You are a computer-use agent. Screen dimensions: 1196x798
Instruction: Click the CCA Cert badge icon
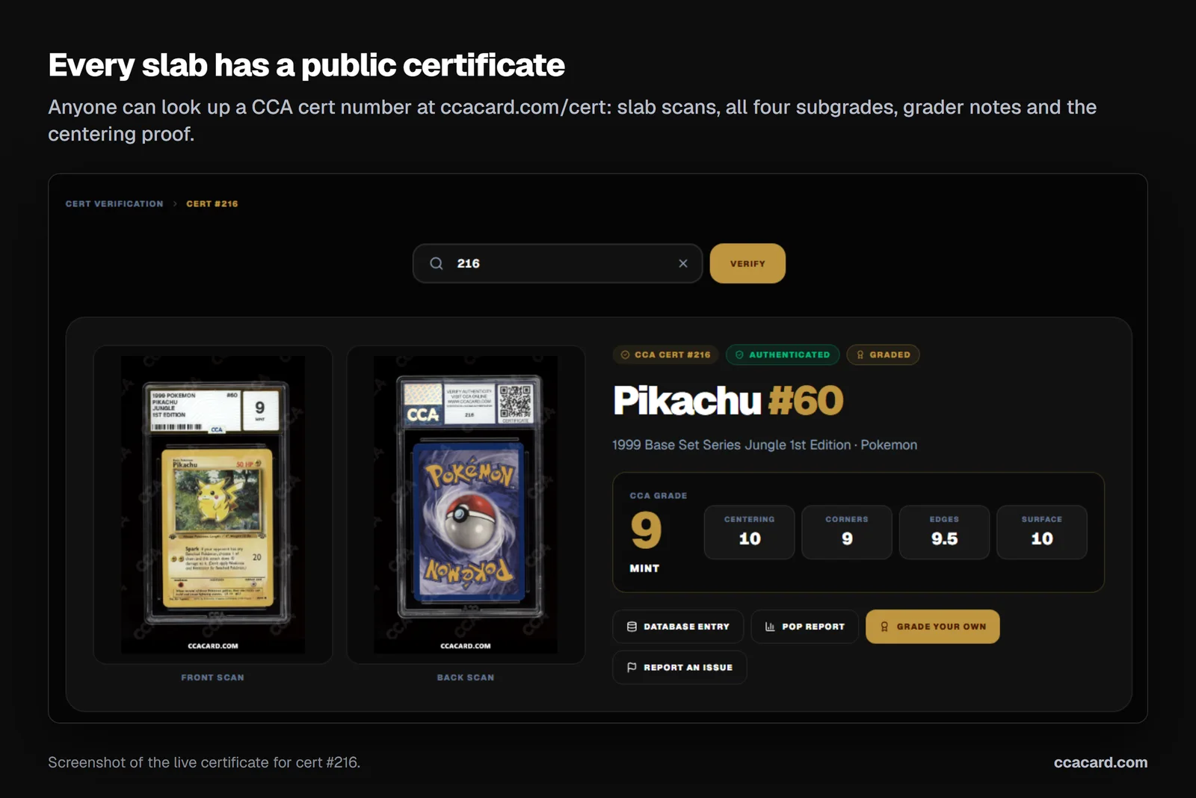tap(625, 355)
